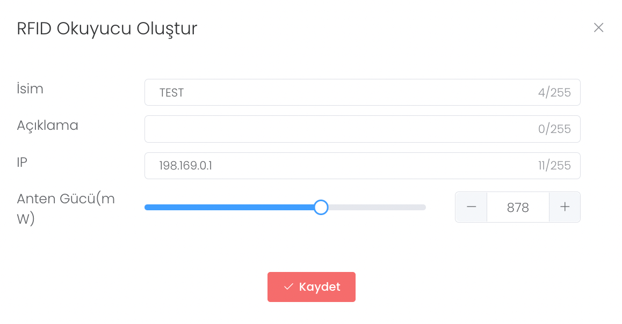Click the 4/255 character counter
622x324 pixels.
pyautogui.click(x=554, y=93)
